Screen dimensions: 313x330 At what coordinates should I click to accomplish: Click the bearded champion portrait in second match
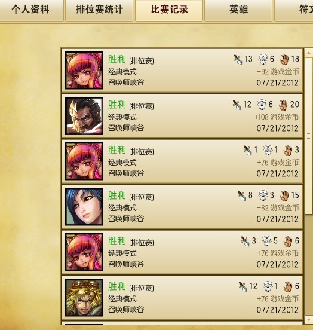pos(84,116)
